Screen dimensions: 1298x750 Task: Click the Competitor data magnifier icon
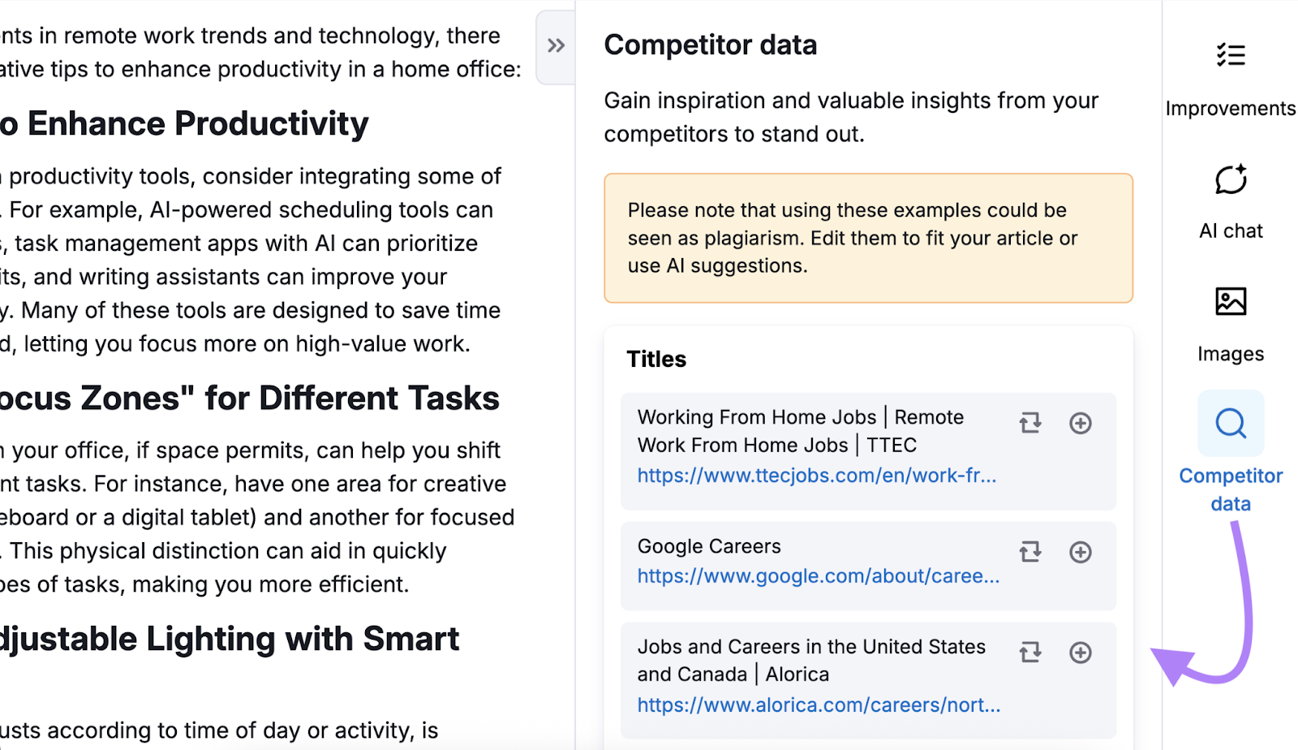click(1230, 423)
